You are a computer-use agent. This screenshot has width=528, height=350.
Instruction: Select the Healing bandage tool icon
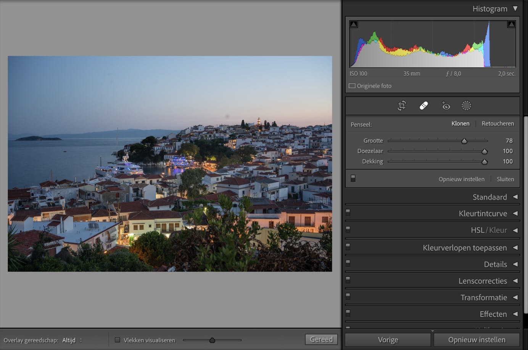click(x=423, y=105)
